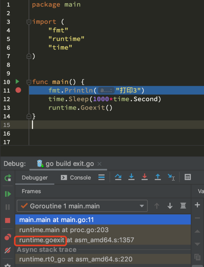Viewport: 204px width, 267px height.
Task: Collapse func main fold marker
Action: [x=29, y=82]
